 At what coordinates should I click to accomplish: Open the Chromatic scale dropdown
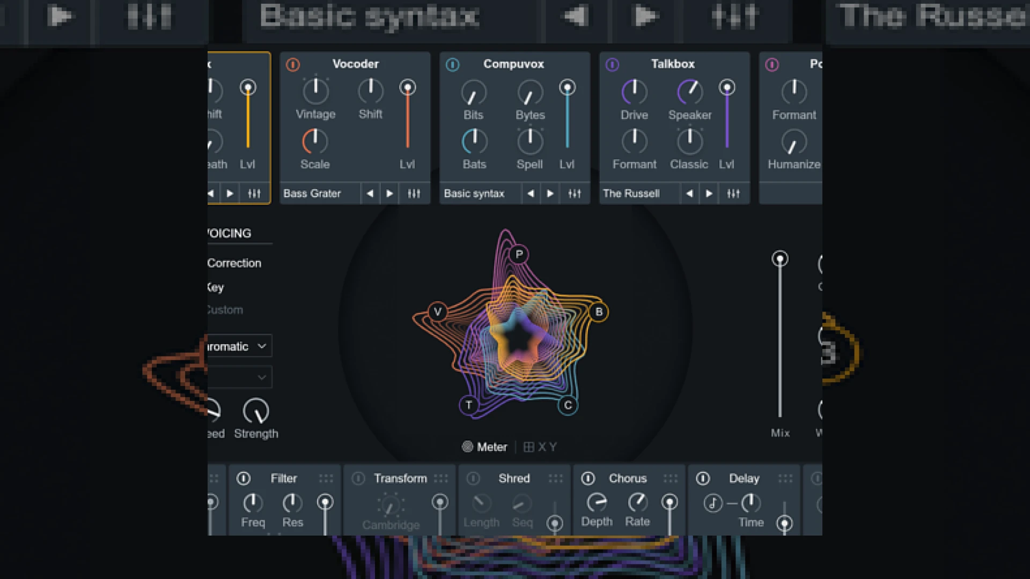(239, 346)
